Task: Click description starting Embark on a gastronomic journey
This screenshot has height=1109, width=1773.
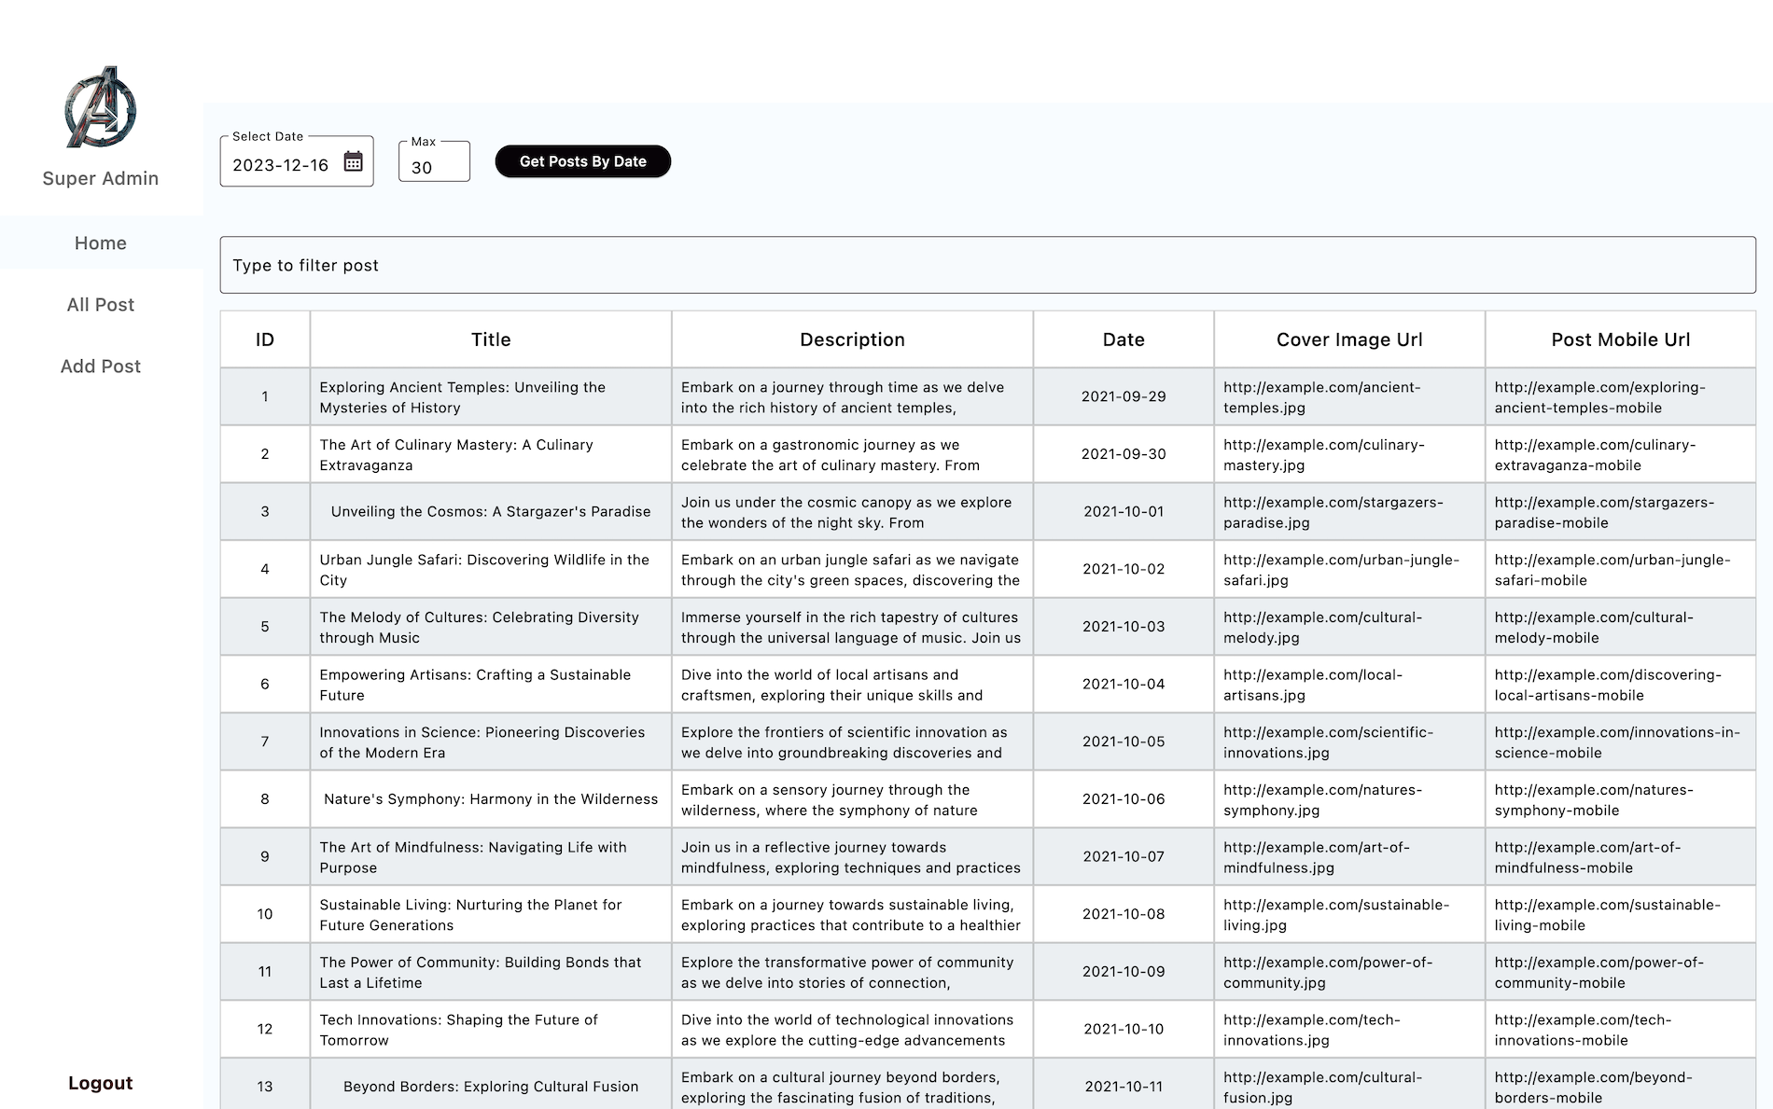Action: tap(831, 455)
